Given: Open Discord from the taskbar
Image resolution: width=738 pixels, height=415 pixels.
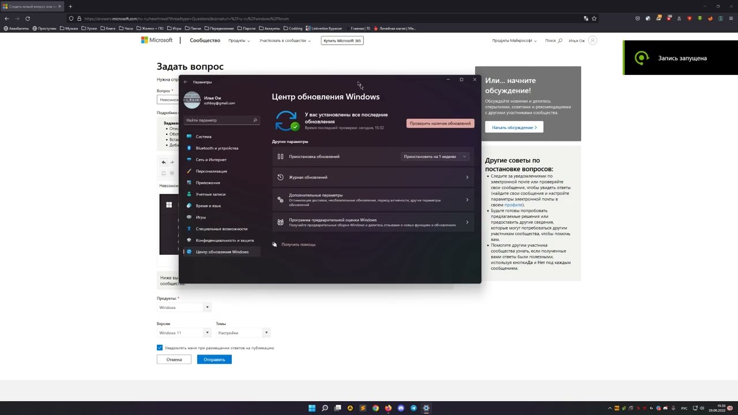Looking at the screenshot, I should 401,408.
